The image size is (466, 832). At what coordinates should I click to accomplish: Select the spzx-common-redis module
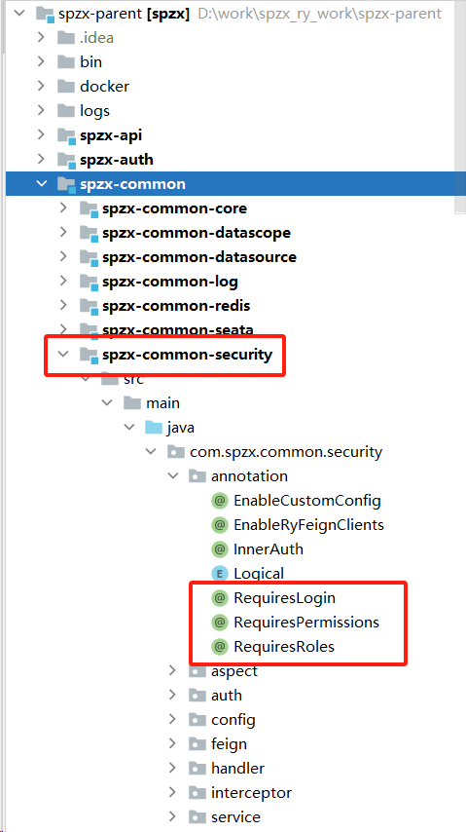tap(176, 306)
